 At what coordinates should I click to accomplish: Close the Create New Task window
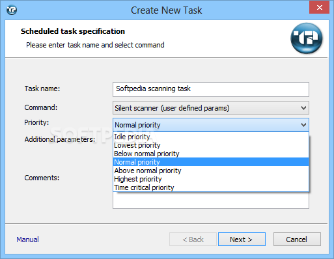pos(319,8)
